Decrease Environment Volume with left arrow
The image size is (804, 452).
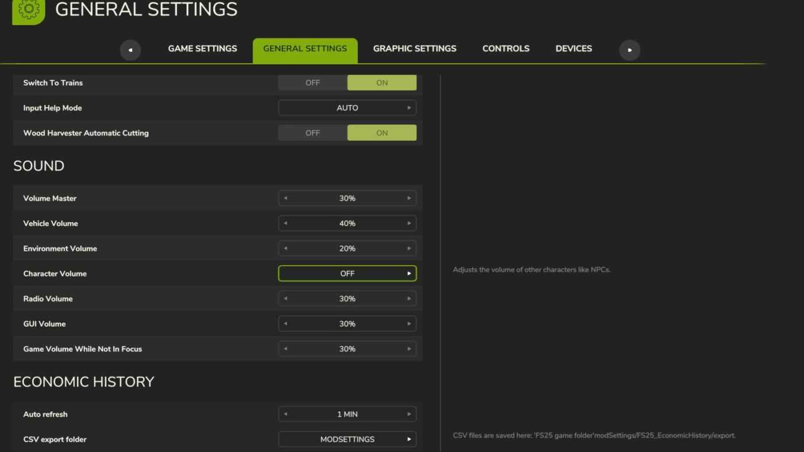(x=285, y=249)
